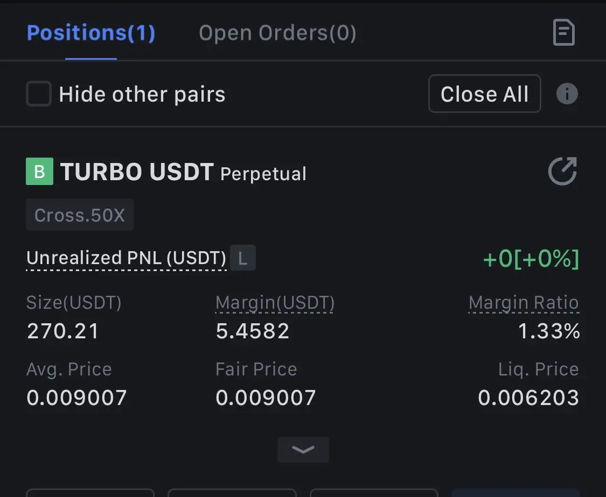
Task: Open the Cross.50X leverage selector
Action: tap(80, 215)
